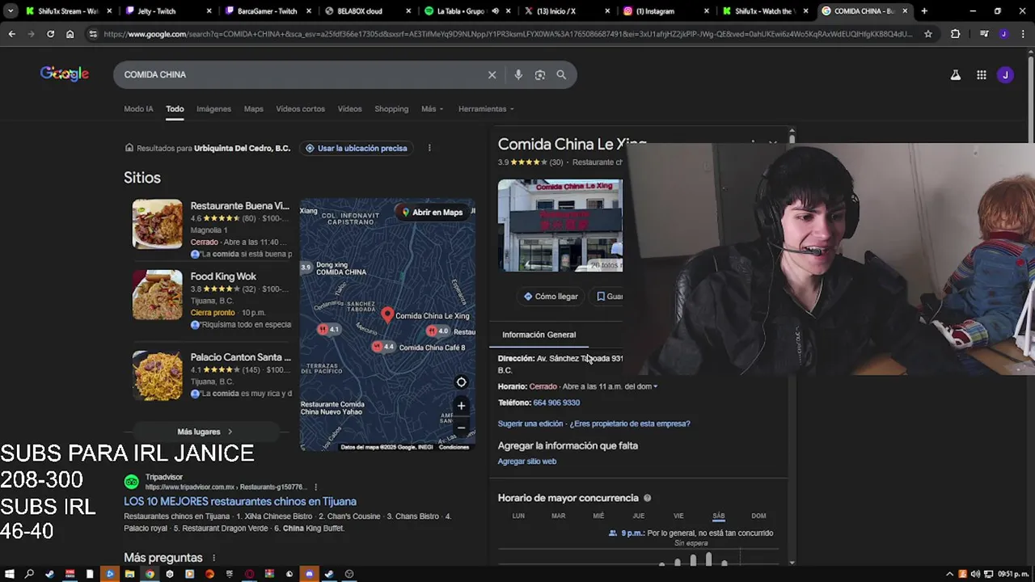The height and width of the screenshot is (582, 1035).
Task: Click the Google logo
Action: (65, 74)
